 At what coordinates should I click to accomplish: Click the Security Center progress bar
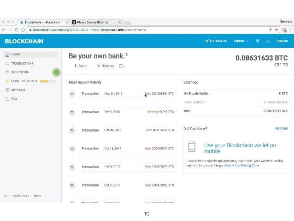[x=48, y=81]
